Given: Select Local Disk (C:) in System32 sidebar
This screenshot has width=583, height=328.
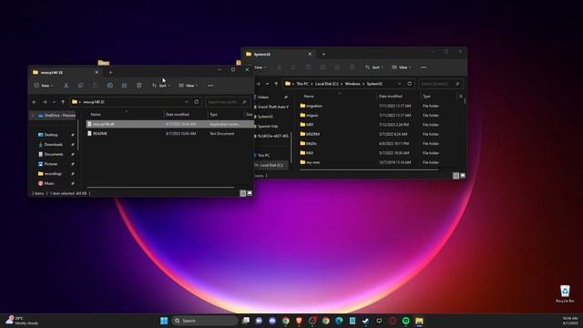Looking at the screenshot, I should coord(271,165).
